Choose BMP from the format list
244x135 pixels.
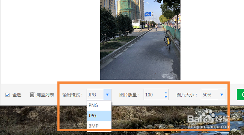[99, 126]
